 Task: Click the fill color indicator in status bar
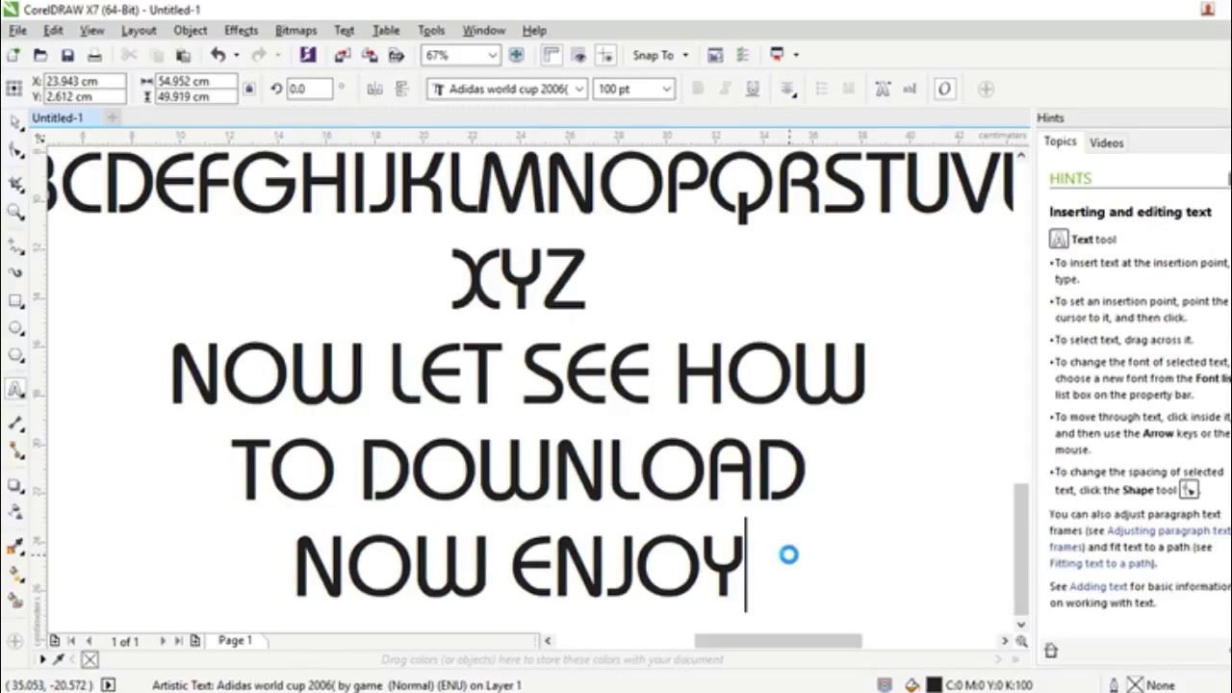point(933,685)
